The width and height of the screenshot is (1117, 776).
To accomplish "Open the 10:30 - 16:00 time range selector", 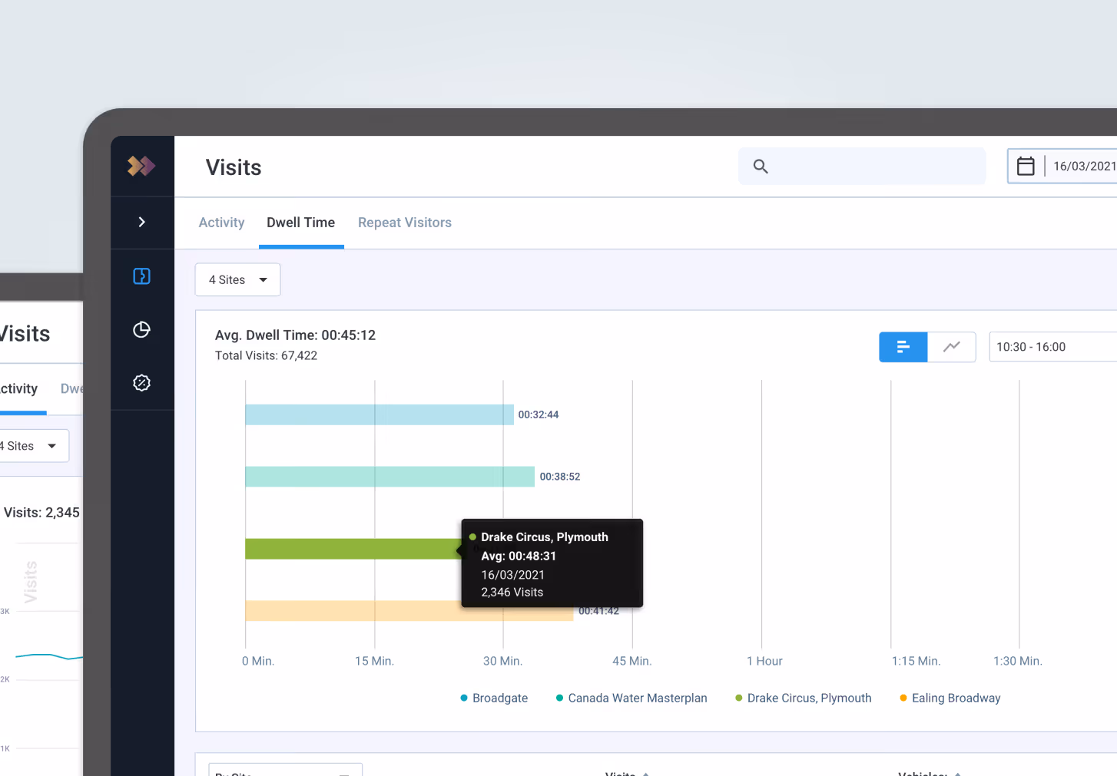I will pyautogui.click(x=1052, y=347).
